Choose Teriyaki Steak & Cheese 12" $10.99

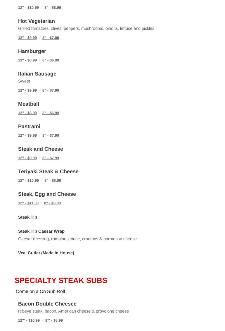28,181
